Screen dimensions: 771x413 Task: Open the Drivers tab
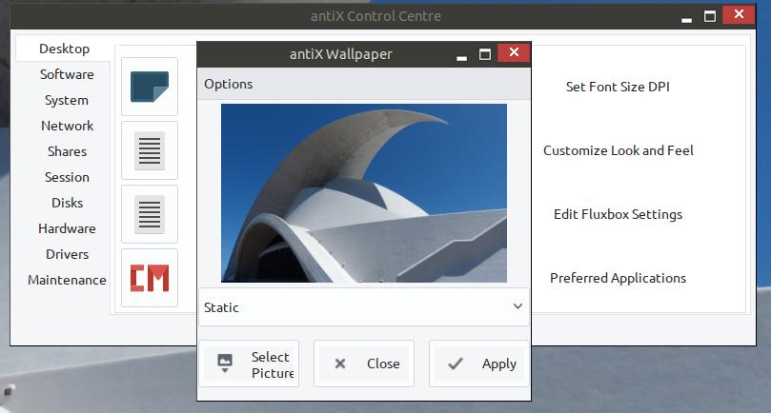[67, 254]
